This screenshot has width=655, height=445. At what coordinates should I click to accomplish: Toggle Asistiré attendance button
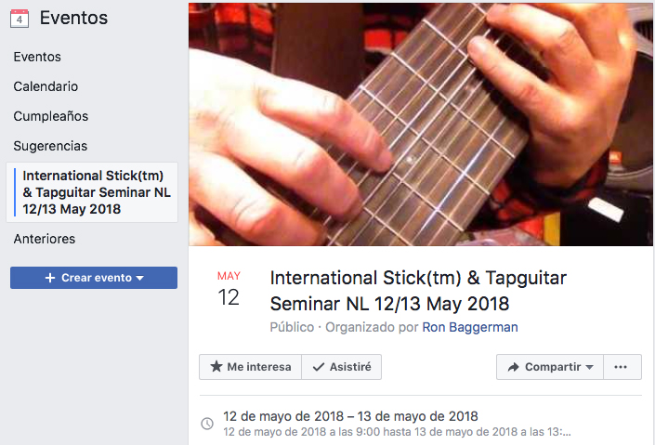[342, 367]
